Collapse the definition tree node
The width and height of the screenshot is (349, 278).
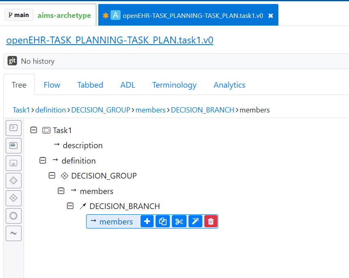(43, 161)
